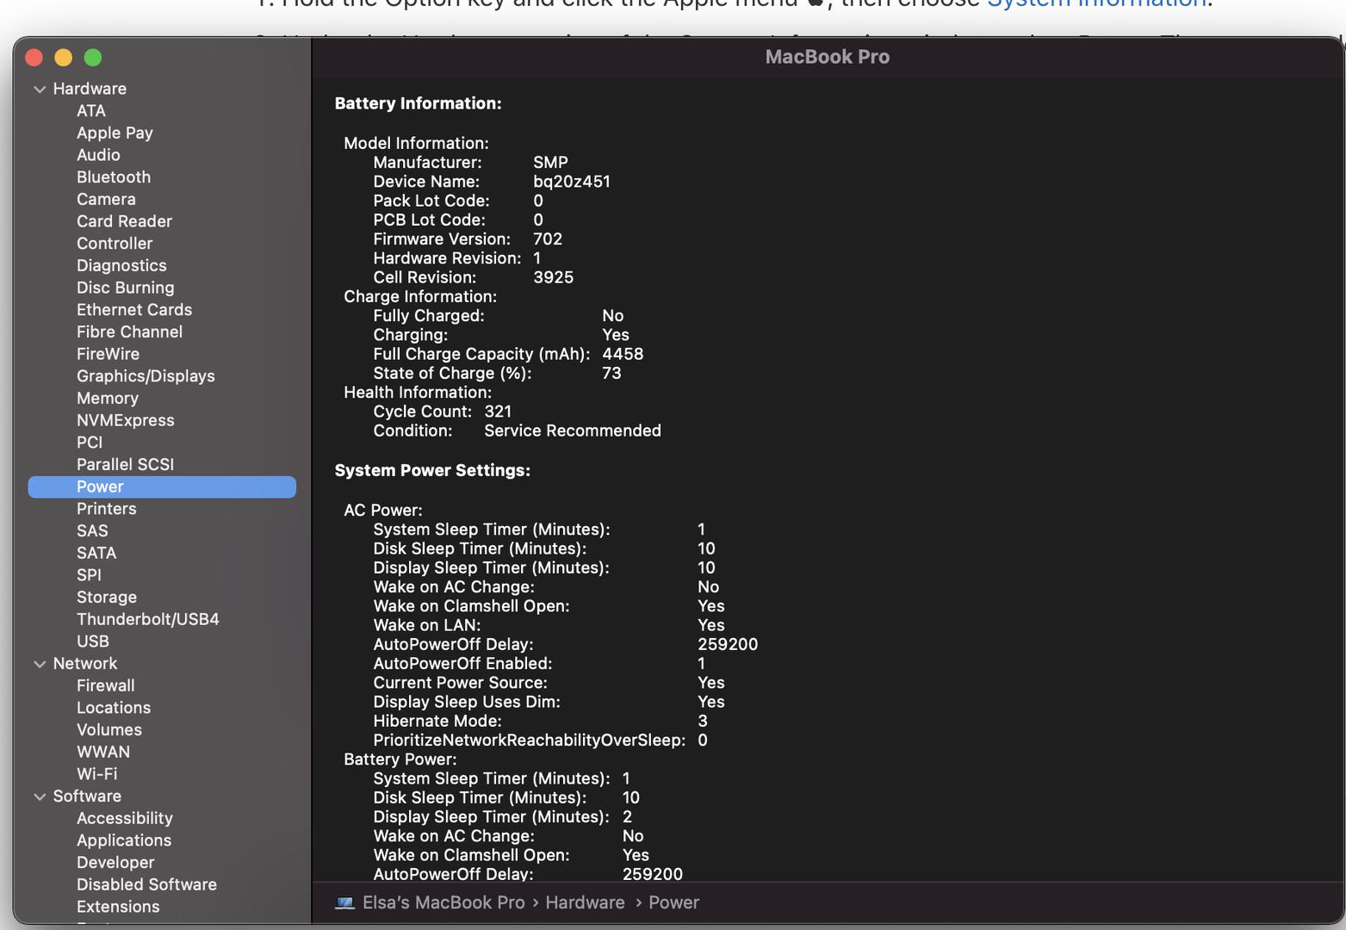Click the Manufacturer value SMP

tap(550, 163)
